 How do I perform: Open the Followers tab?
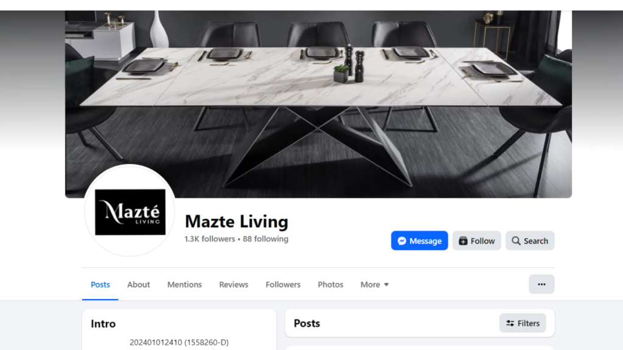click(x=283, y=284)
